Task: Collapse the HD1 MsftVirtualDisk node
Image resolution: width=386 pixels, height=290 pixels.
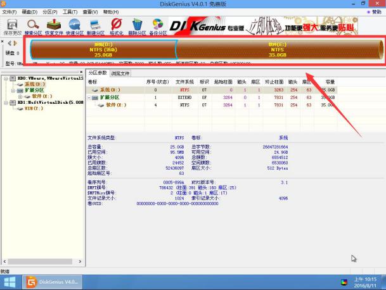Action: [x=6, y=103]
